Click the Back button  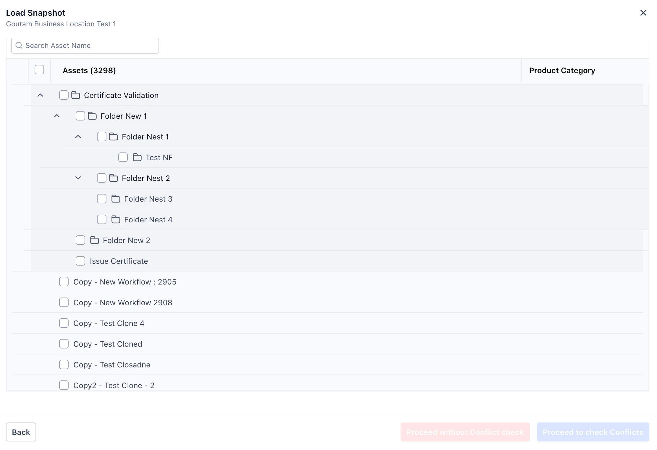(21, 432)
